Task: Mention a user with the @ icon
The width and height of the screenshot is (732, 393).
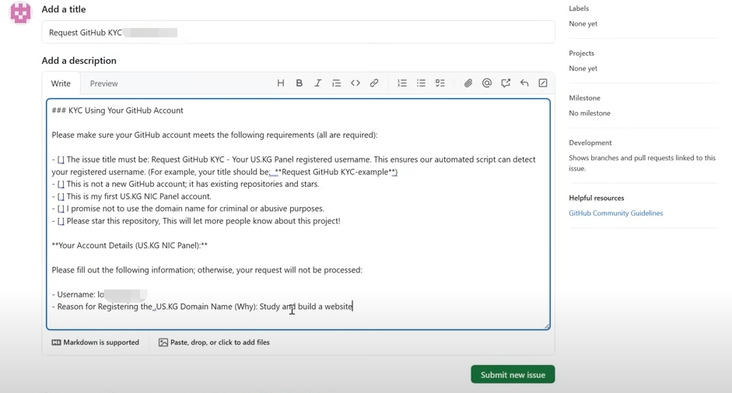Action: click(487, 83)
